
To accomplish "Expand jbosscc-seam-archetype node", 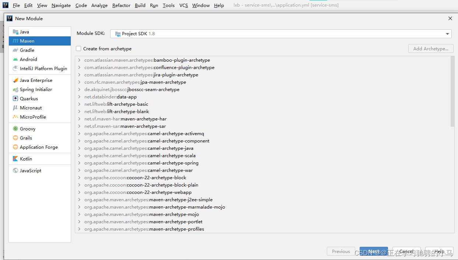I will (x=79, y=89).
